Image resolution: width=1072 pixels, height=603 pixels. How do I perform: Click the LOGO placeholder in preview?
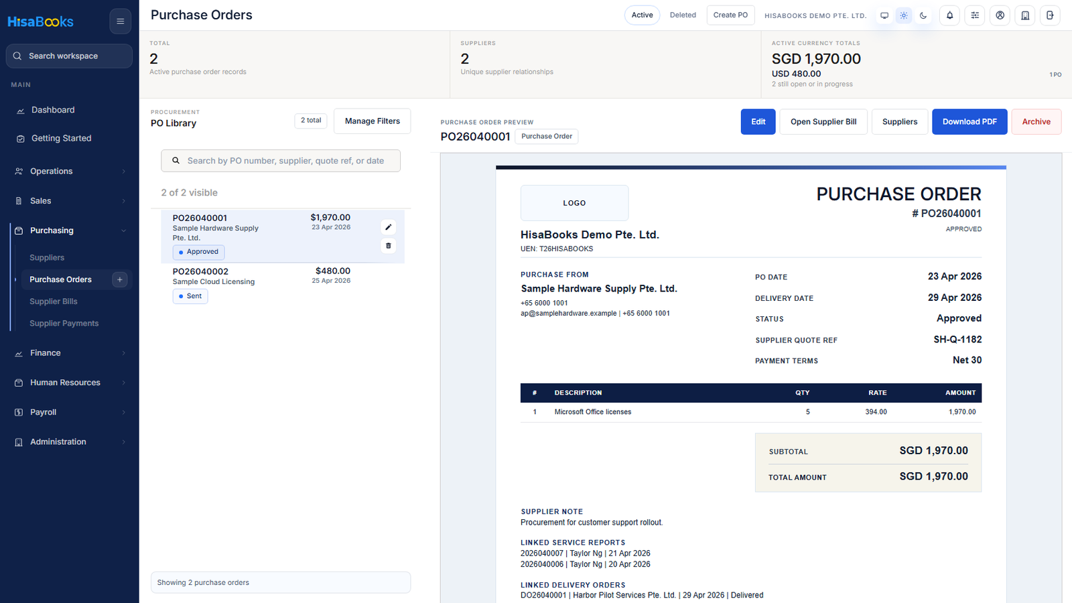pos(574,203)
